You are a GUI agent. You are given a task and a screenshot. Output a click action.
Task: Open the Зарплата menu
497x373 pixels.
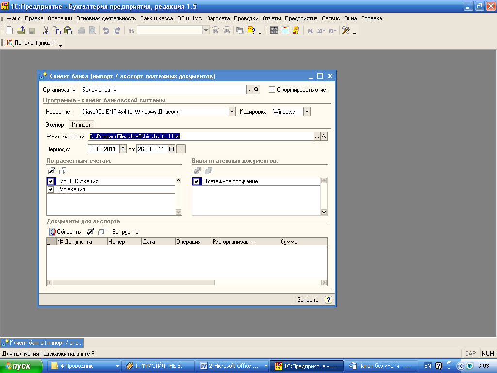tap(218, 18)
